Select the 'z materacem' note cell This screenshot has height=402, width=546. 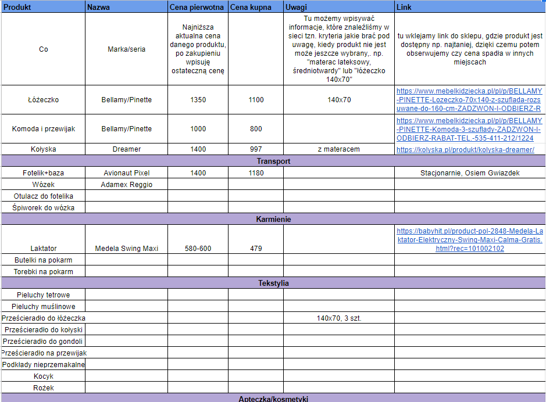point(339,149)
